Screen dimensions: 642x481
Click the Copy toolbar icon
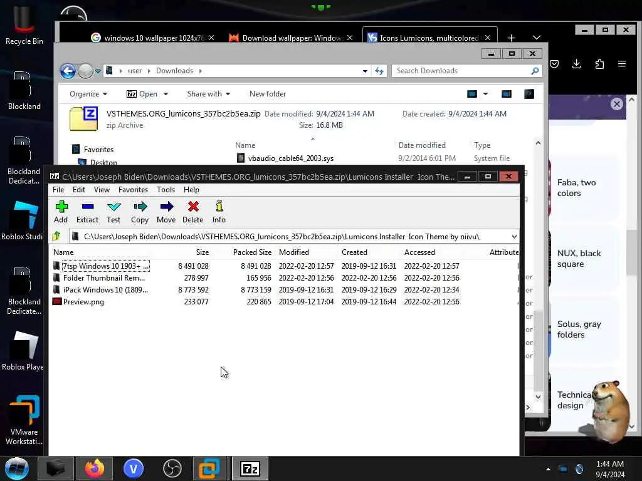tap(140, 212)
